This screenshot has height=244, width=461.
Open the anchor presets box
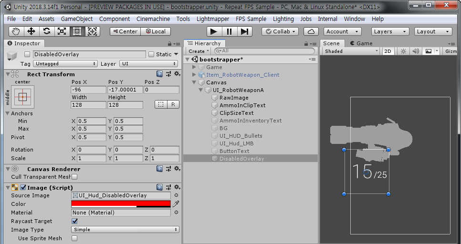tap(22, 97)
